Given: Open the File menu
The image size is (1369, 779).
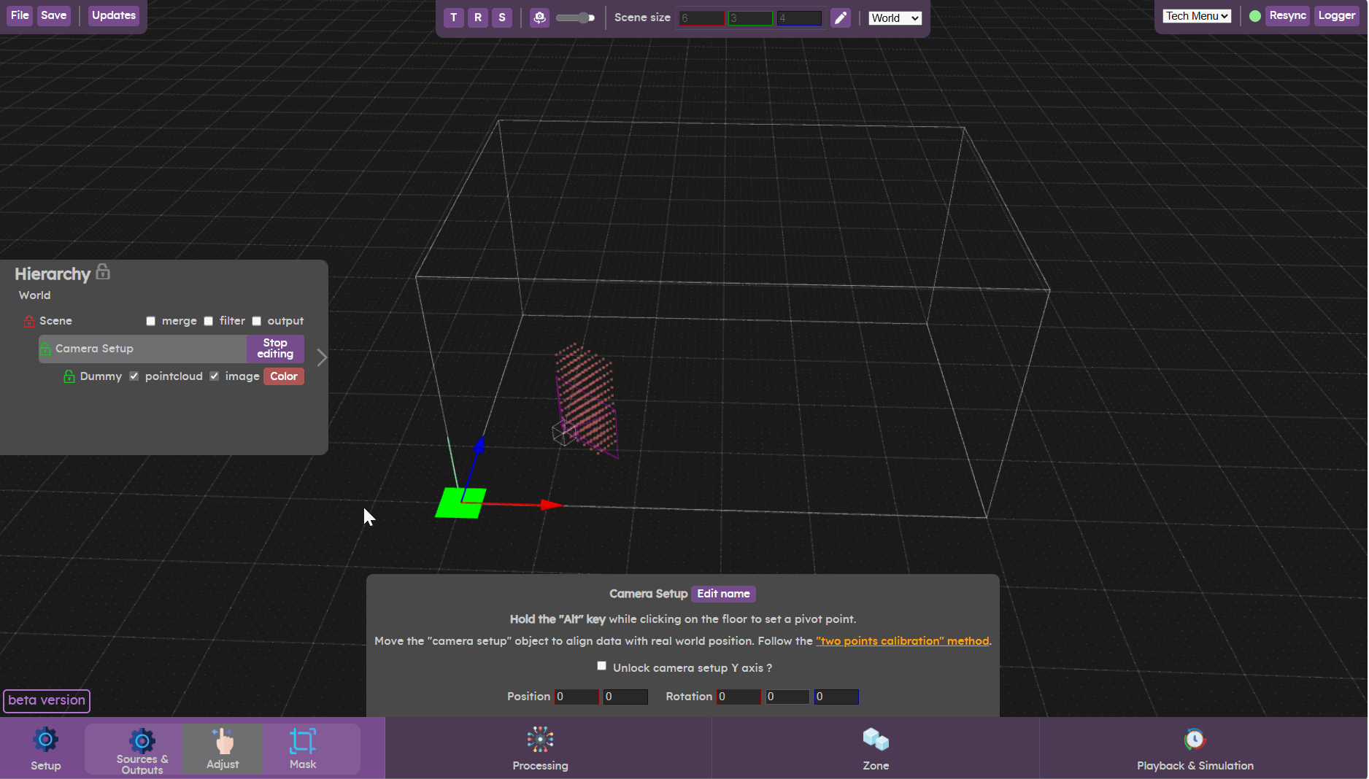Looking at the screenshot, I should click(20, 15).
